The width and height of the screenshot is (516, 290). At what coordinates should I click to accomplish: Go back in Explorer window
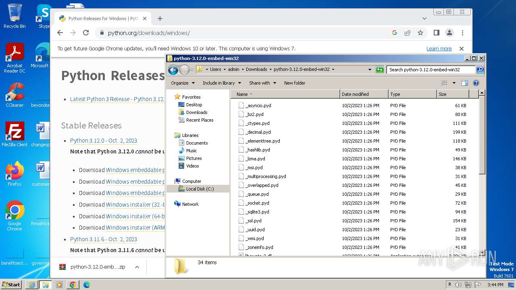[173, 70]
